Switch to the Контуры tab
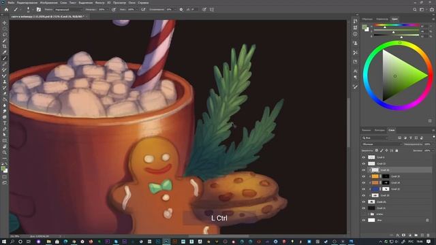The image size is (436, 245). tap(379, 130)
